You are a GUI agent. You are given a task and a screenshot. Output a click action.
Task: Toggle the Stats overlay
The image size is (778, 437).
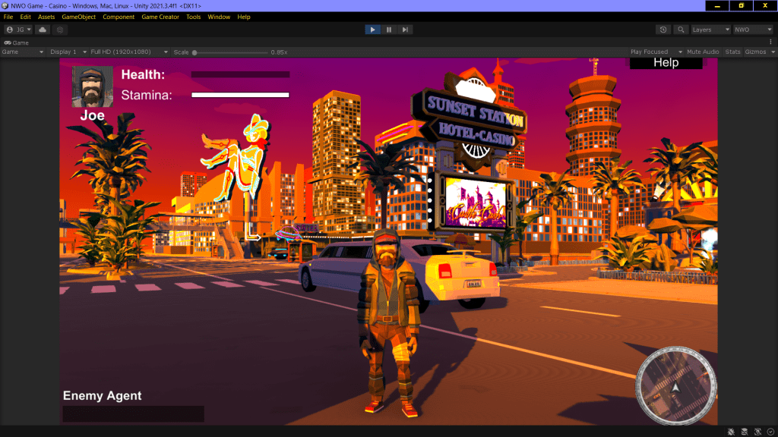pyautogui.click(x=732, y=52)
